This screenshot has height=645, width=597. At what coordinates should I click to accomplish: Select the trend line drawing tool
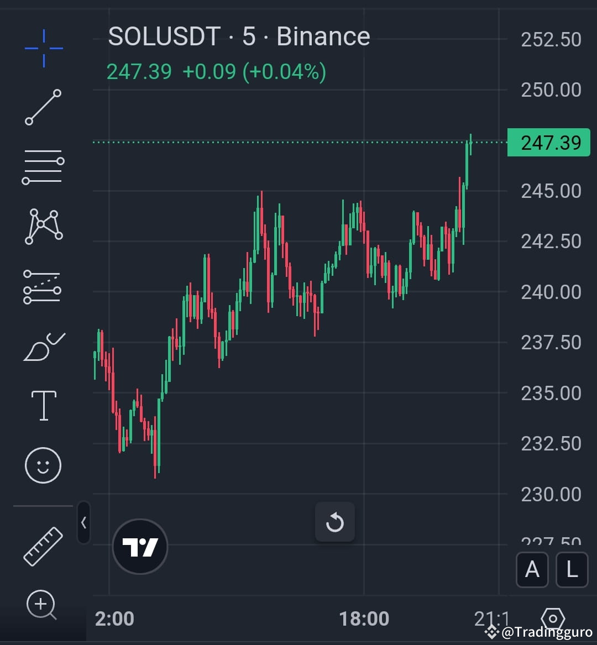tap(43, 107)
